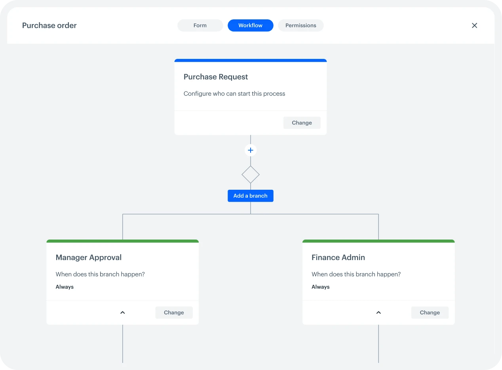Select the diamond decision node
The width and height of the screenshot is (502, 370).
251,174
